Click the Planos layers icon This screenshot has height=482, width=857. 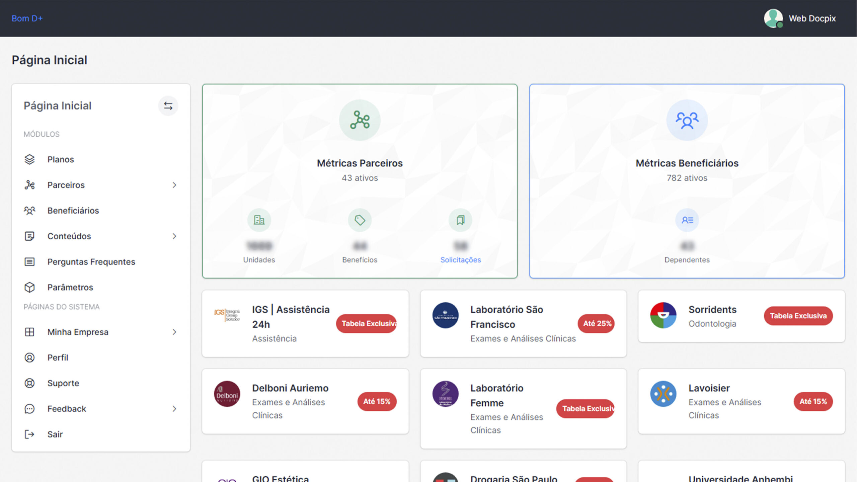tap(29, 159)
